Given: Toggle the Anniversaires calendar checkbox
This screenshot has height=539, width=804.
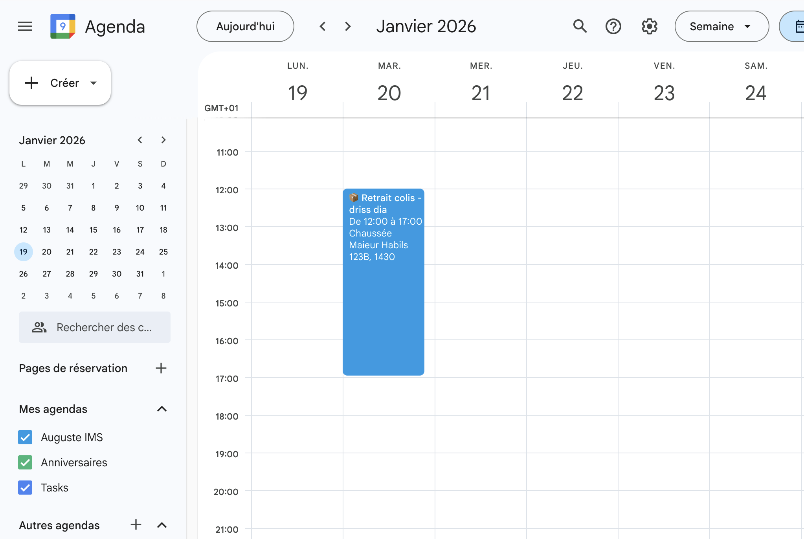Looking at the screenshot, I should (x=25, y=462).
